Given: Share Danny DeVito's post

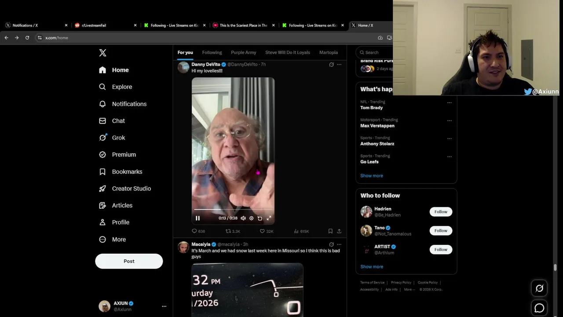Looking at the screenshot, I should (x=339, y=231).
